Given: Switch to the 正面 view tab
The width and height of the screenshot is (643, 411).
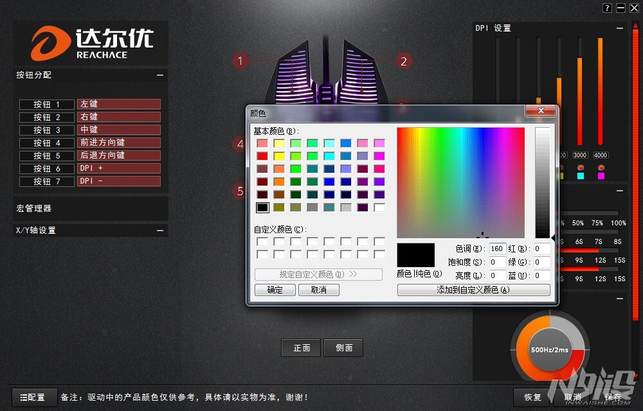Looking at the screenshot, I should pos(300,347).
